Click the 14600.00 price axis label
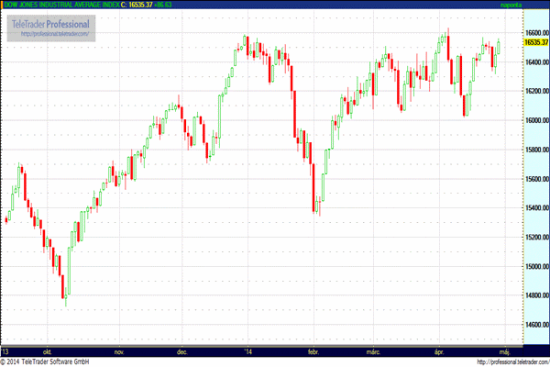Viewport: 550px width, 367px height. (537, 325)
